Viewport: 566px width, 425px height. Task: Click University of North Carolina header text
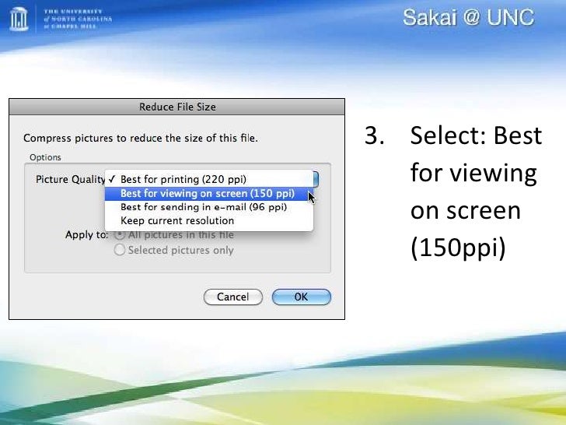point(78,19)
